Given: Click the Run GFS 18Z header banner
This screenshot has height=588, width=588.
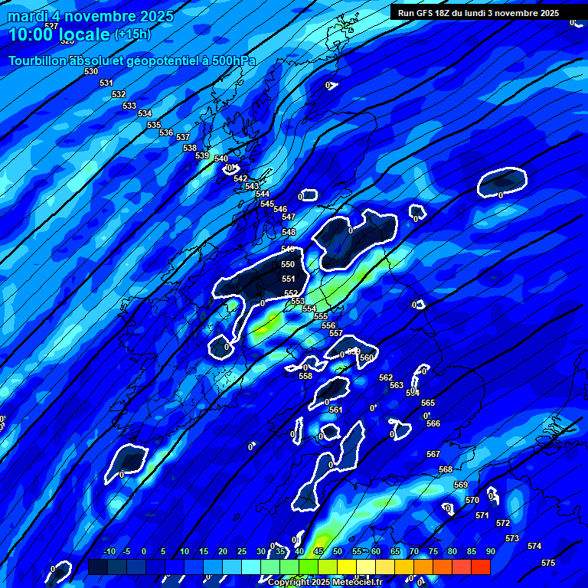Looking at the screenshot, I should [x=478, y=13].
